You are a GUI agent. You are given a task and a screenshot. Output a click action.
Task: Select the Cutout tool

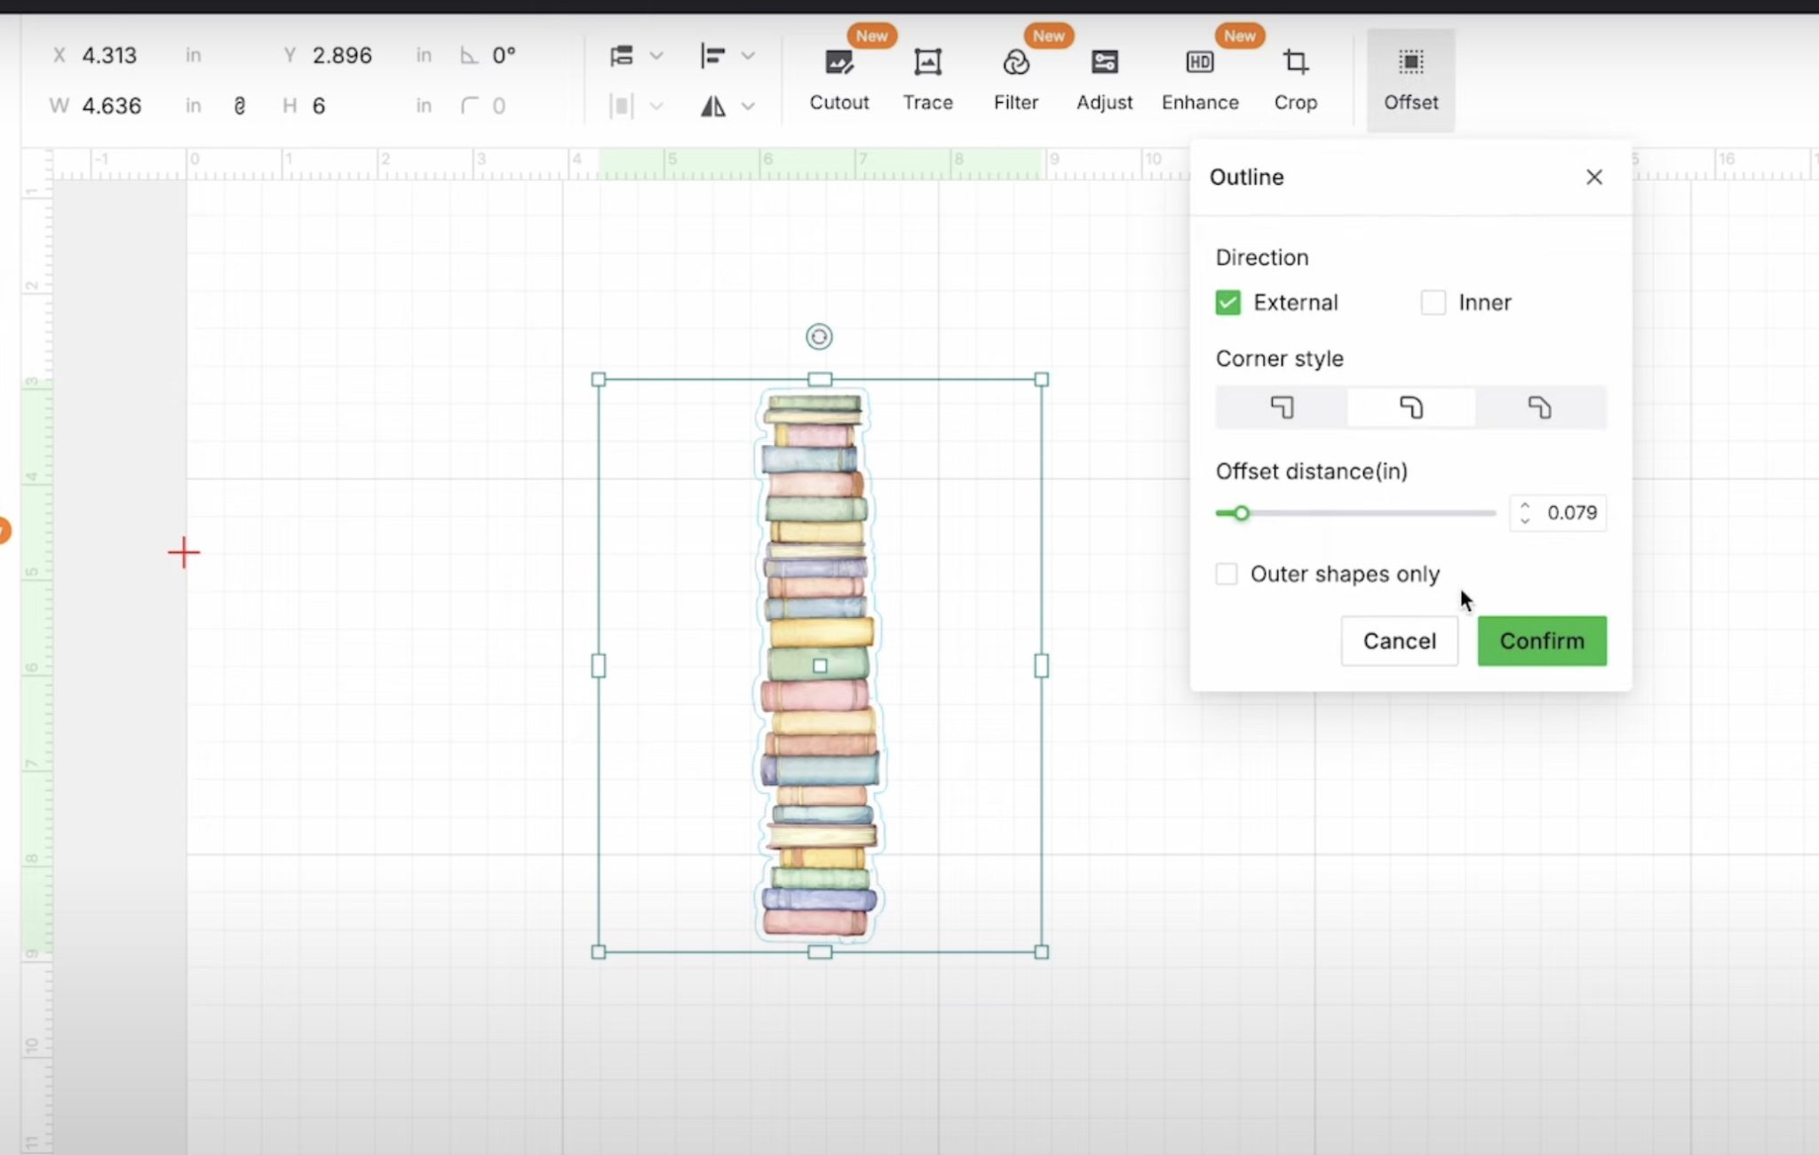[x=838, y=78]
